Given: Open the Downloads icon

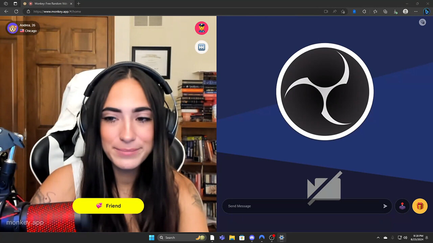Looking at the screenshot, I should click(395, 11).
